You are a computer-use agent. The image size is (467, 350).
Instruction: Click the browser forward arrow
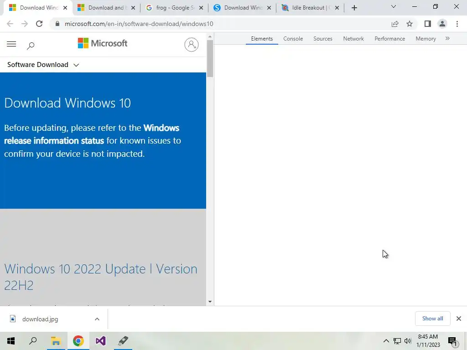click(25, 24)
